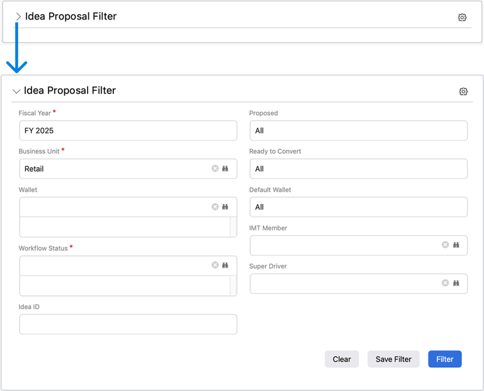Open the Default Wallet dropdown

pyautogui.click(x=358, y=207)
